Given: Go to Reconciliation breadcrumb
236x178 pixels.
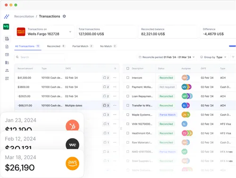Looking at the screenshot, I should click(24, 17).
